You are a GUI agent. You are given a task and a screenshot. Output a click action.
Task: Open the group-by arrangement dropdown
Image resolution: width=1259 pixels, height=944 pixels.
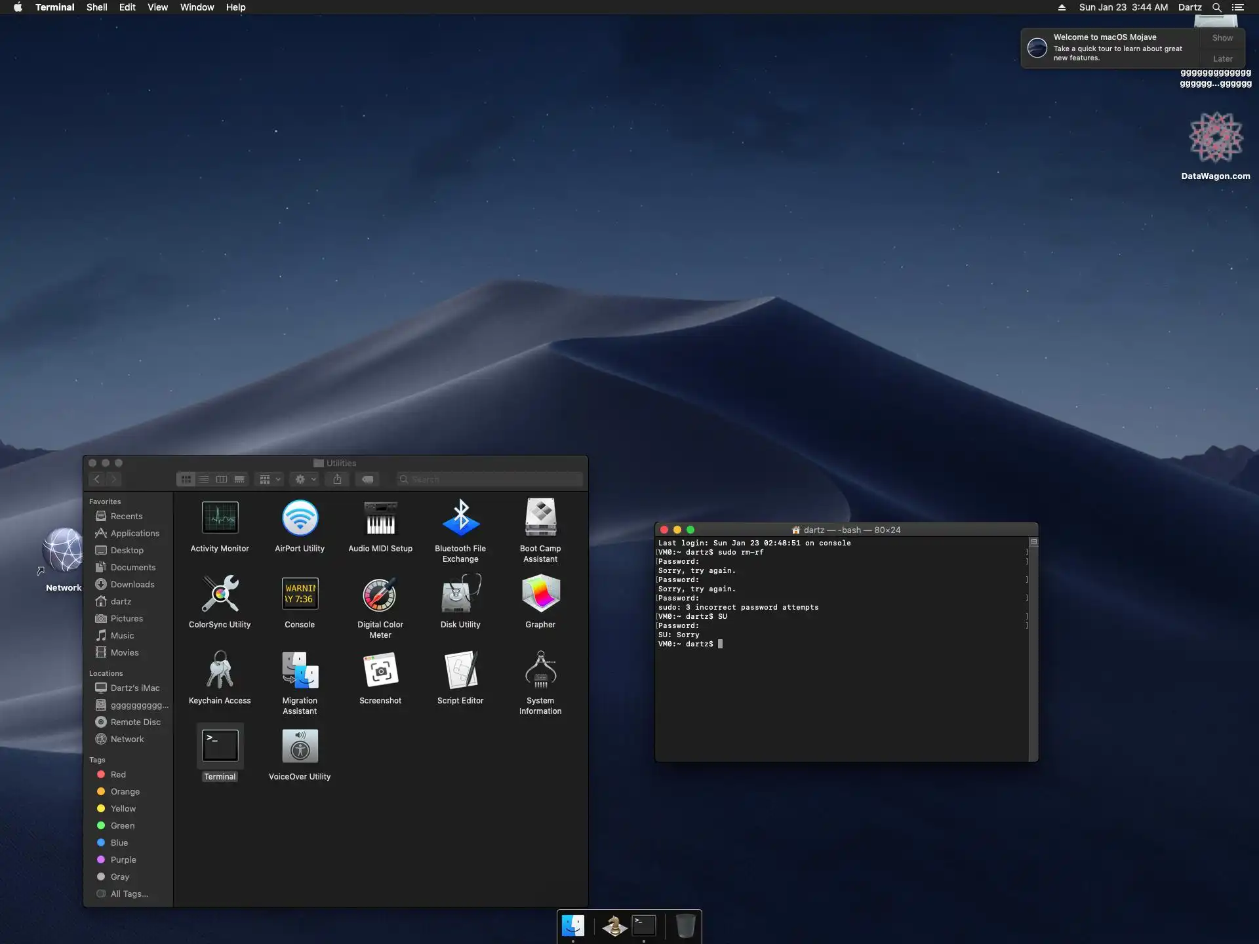pos(270,479)
